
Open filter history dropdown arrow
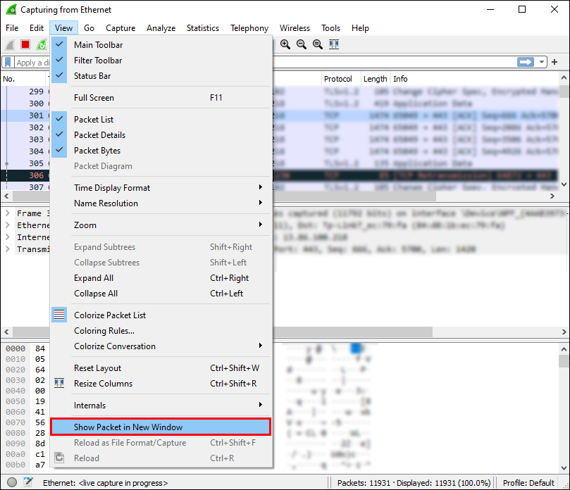(x=542, y=62)
